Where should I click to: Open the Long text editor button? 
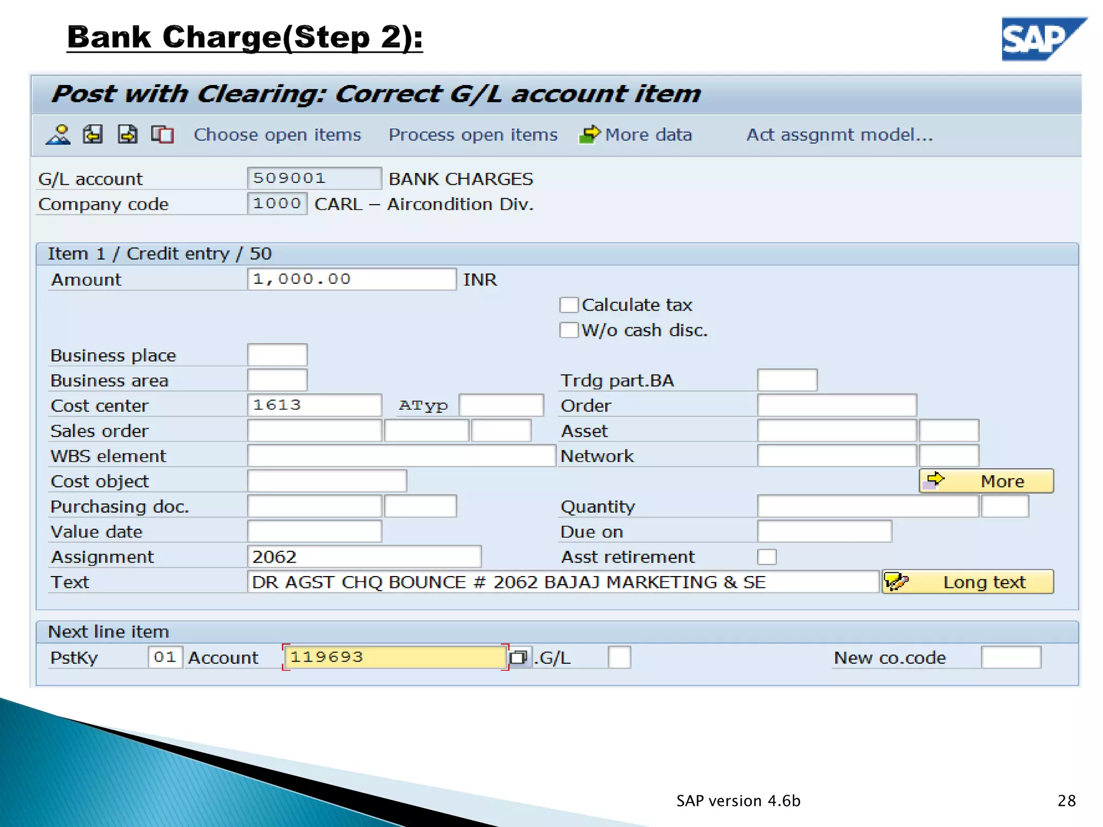(x=968, y=582)
